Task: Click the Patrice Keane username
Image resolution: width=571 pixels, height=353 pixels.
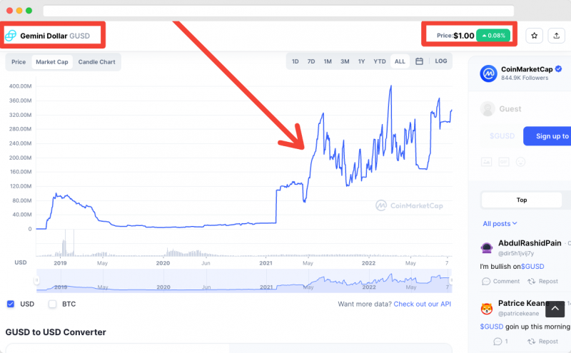Action: pyautogui.click(x=523, y=303)
